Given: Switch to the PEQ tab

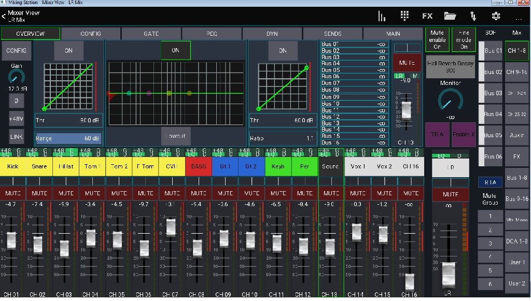Looking at the screenshot, I should click(212, 34).
